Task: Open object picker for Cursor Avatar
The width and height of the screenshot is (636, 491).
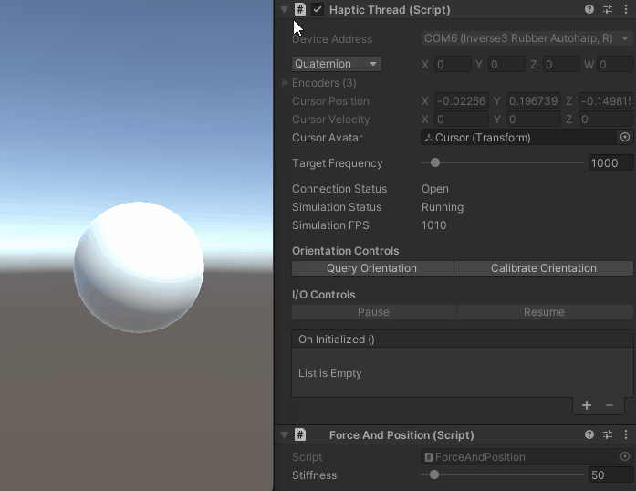Action: click(x=625, y=137)
